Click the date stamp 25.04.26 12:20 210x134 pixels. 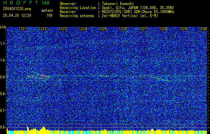(x=17, y=15)
